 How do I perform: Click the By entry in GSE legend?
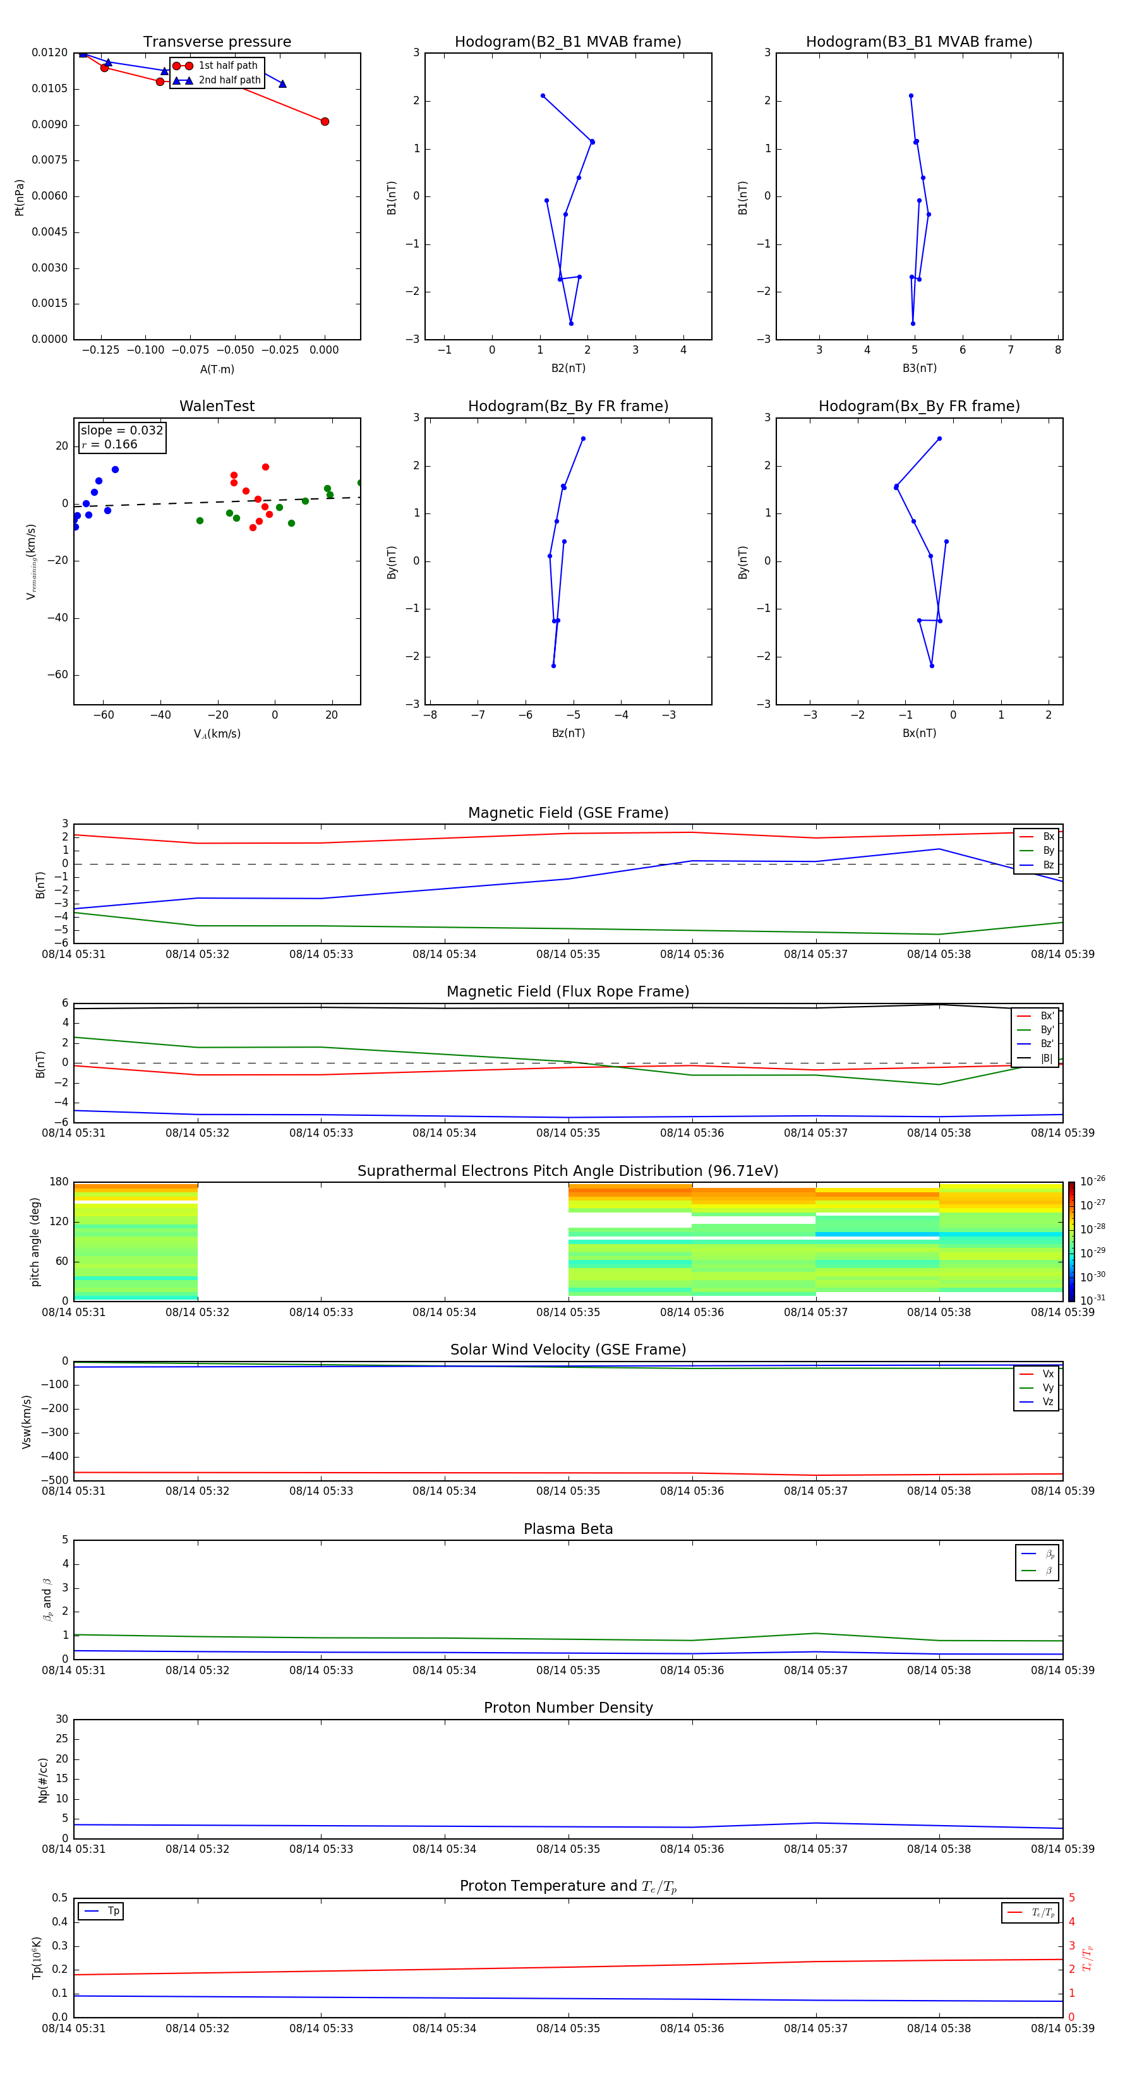1037,850
